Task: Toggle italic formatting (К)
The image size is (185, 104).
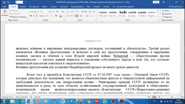Action: click(x=34, y=16)
